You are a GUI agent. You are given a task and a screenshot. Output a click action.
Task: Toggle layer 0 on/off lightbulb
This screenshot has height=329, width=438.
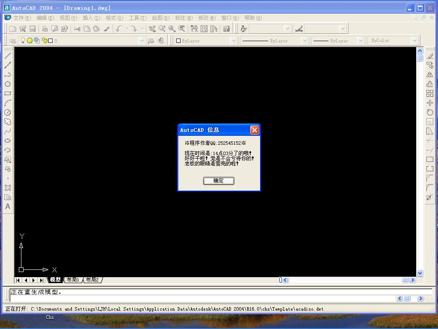pyautogui.click(x=23, y=41)
